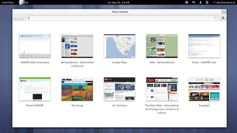The image size is (237, 133).
Task: Open the Web application menu
Action: [24, 2]
